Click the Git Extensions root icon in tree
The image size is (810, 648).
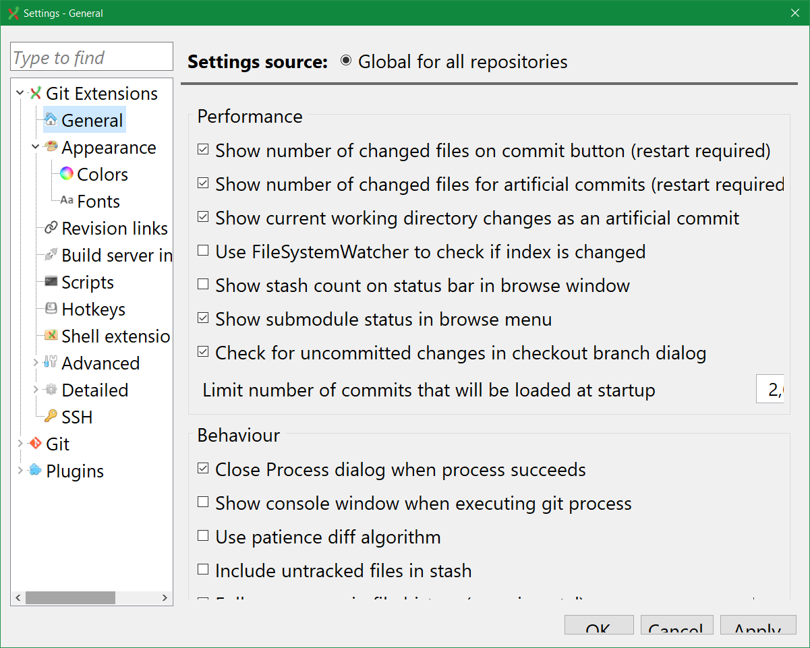click(36, 94)
